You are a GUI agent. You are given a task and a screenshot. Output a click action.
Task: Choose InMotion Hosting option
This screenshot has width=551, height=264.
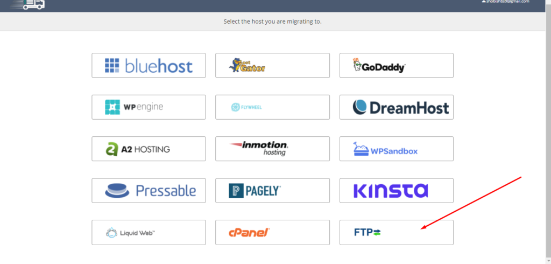273,149
